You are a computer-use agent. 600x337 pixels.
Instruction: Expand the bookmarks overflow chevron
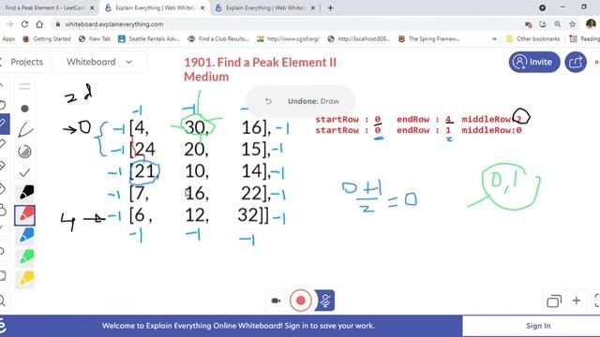coord(494,38)
